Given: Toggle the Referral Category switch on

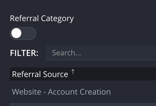Looking at the screenshot, I should 23,33.
